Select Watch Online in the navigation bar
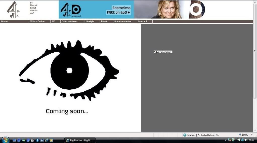This screenshot has width=257, height=143. click(37, 21)
